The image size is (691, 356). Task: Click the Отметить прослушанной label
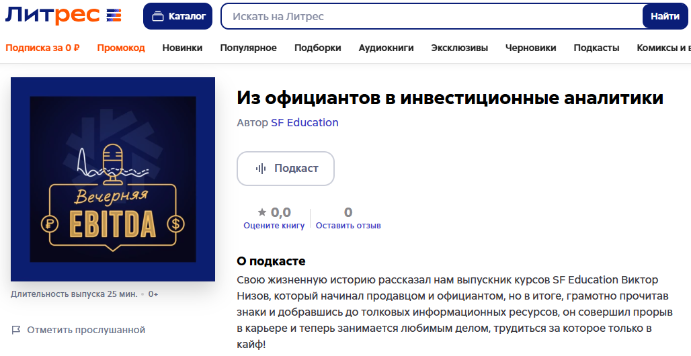coord(86,330)
